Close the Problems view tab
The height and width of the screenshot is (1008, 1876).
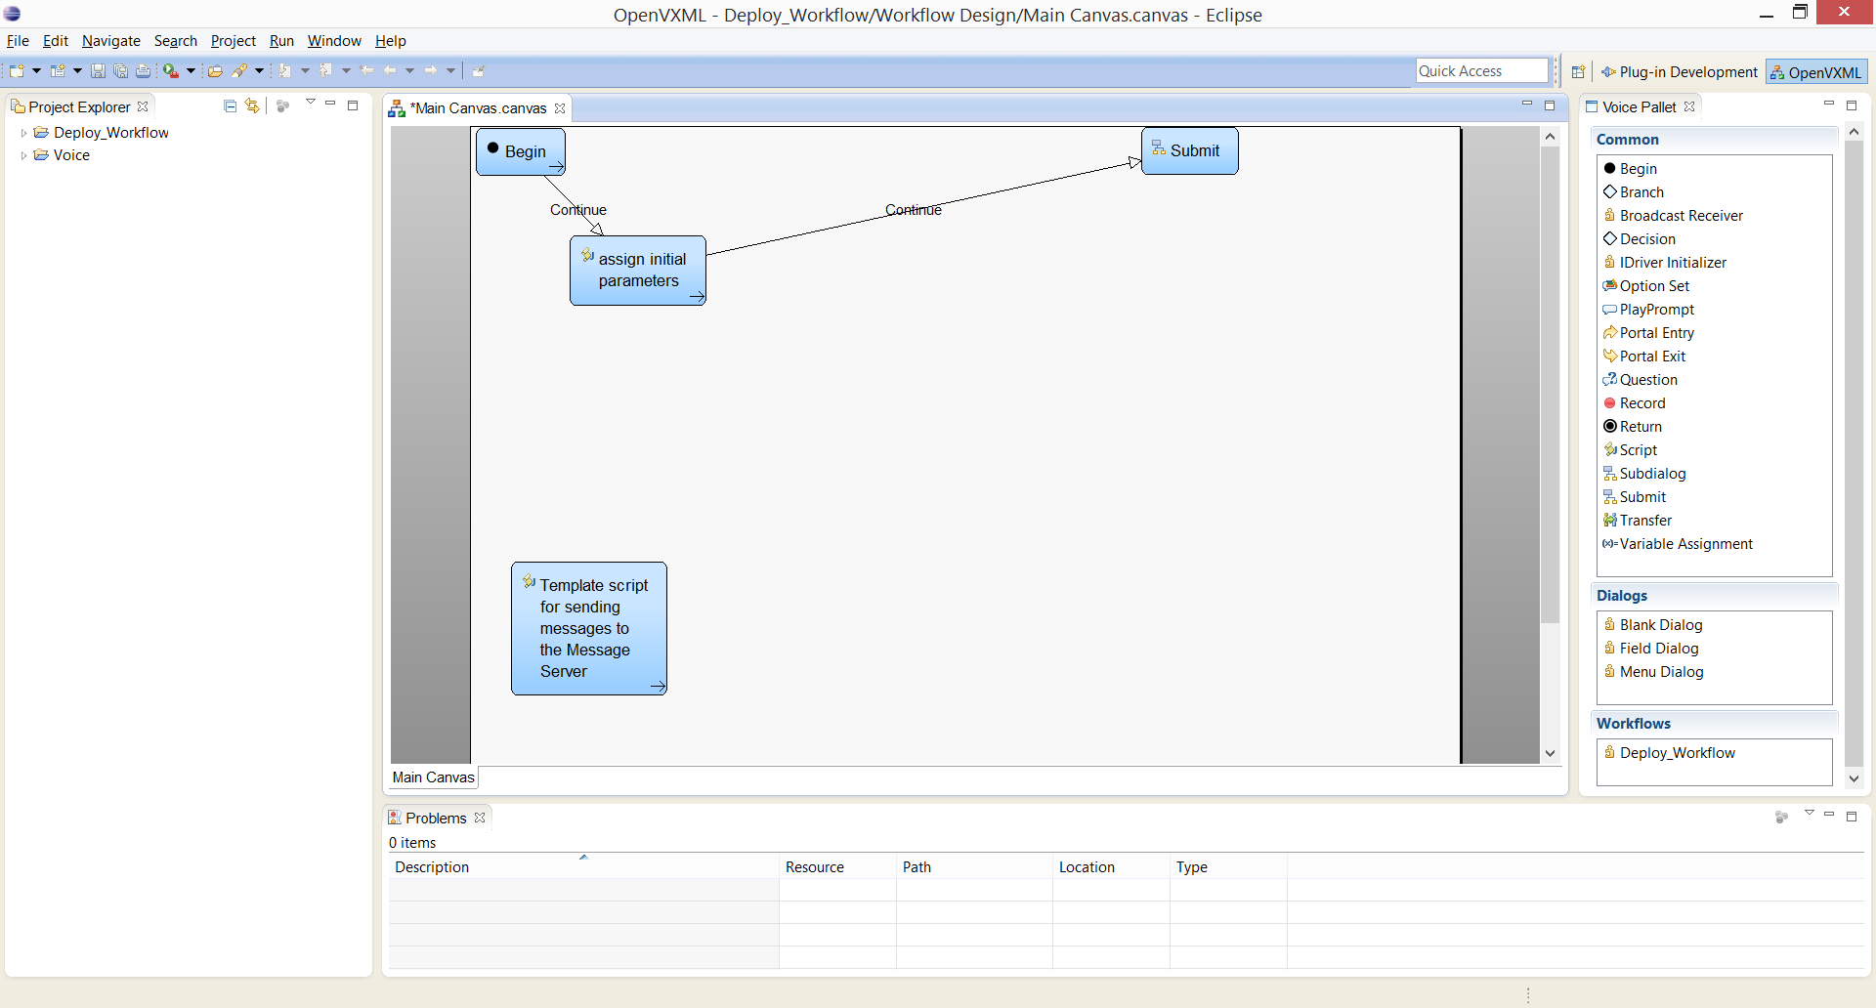(480, 818)
